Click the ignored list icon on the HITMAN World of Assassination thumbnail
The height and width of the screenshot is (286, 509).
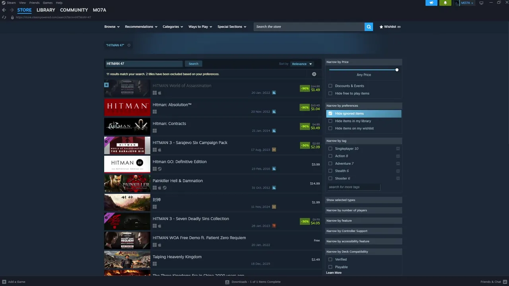click(x=106, y=85)
